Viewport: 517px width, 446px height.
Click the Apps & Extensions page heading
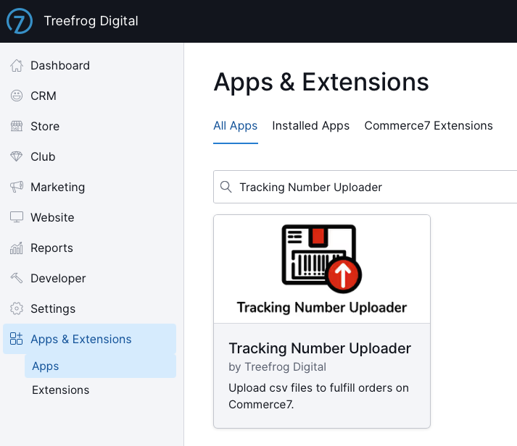[321, 82]
